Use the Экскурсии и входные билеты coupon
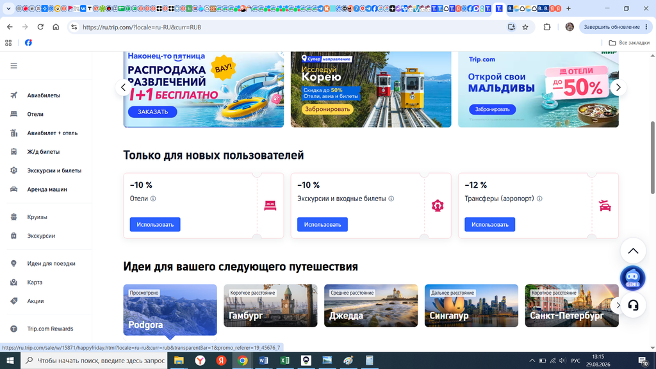 (x=322, y=225)
